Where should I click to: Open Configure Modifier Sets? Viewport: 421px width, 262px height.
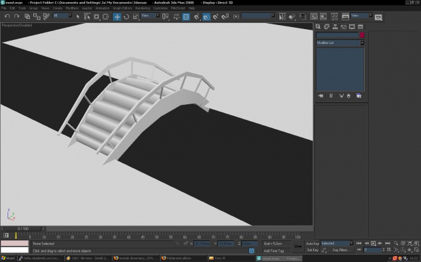(x=359, y=96)
